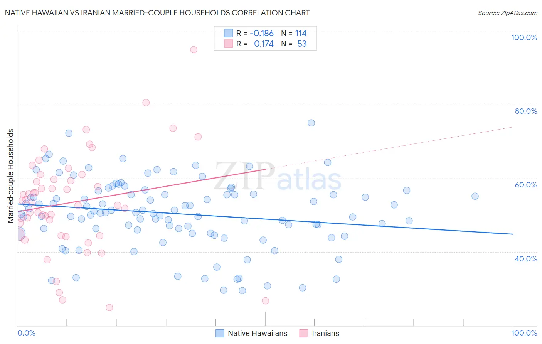
Task: Click the 100.0% y-axis label
Action: point(524,37)
